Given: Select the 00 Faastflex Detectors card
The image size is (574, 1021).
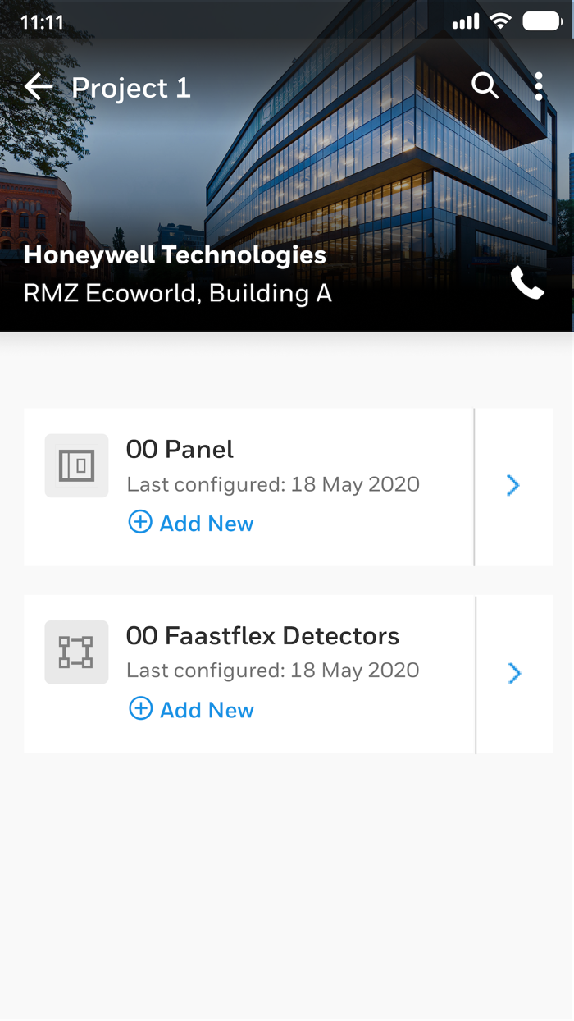Looking at the screenshot, I should [x=246, y=654].
